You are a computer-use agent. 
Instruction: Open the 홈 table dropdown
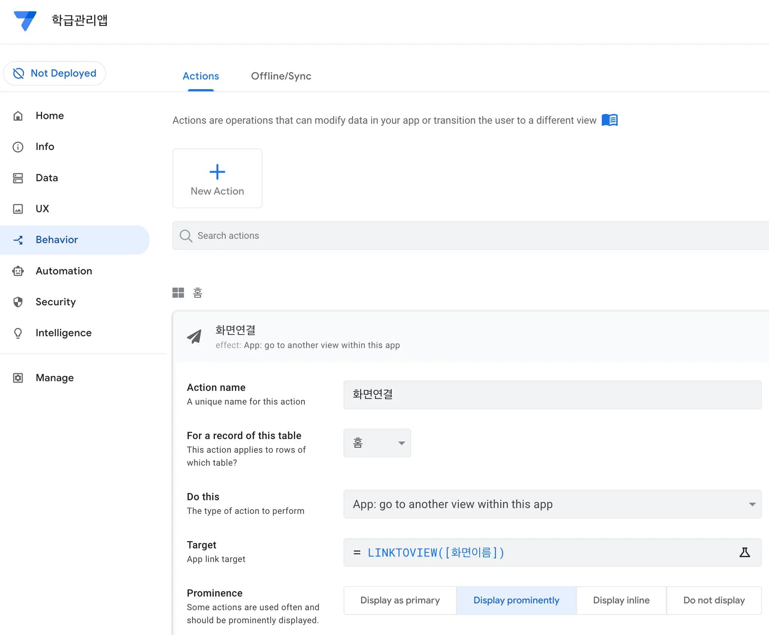pos(377,443)
